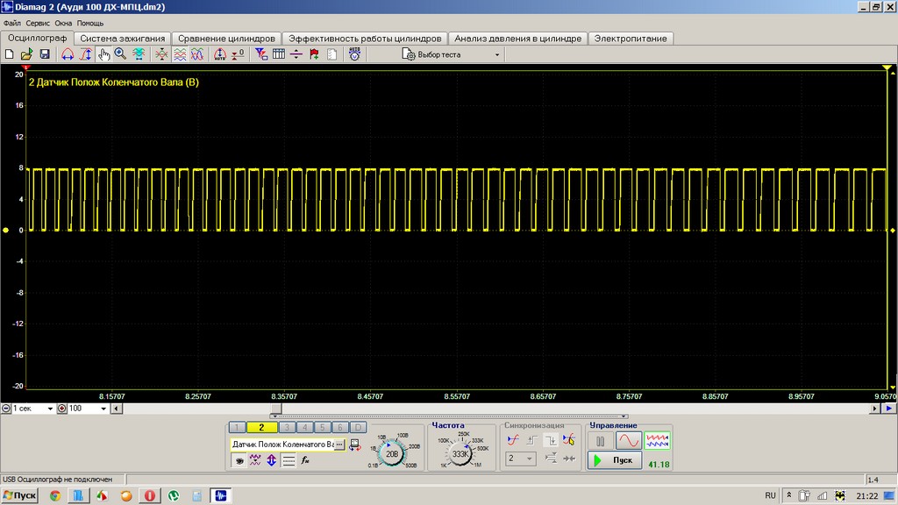Open the fx function icon
The width and height of the screenshot is (898, 505).
(x=305, y=460)
